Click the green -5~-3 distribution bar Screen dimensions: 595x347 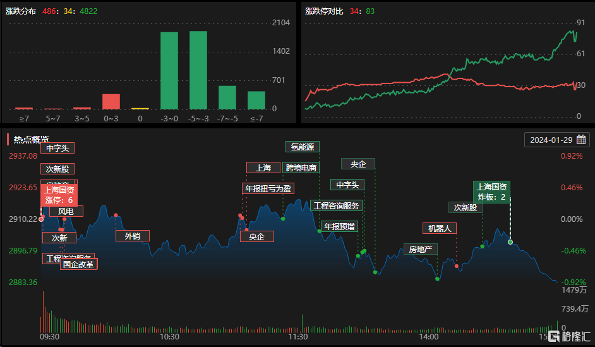click(198, 70)
